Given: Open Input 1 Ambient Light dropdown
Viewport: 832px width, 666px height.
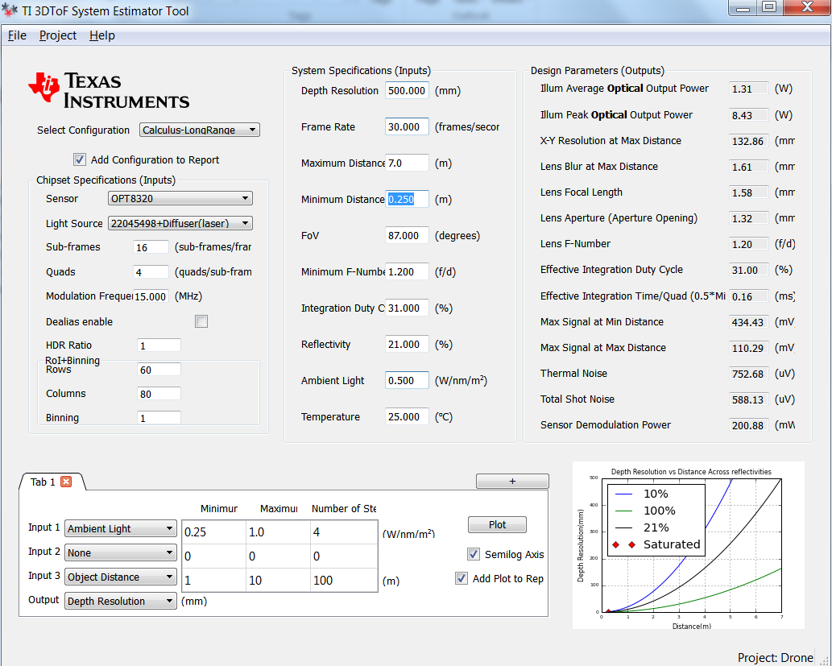Looking at the screenshot, I should pyautogui.click(x=121, y=528).
